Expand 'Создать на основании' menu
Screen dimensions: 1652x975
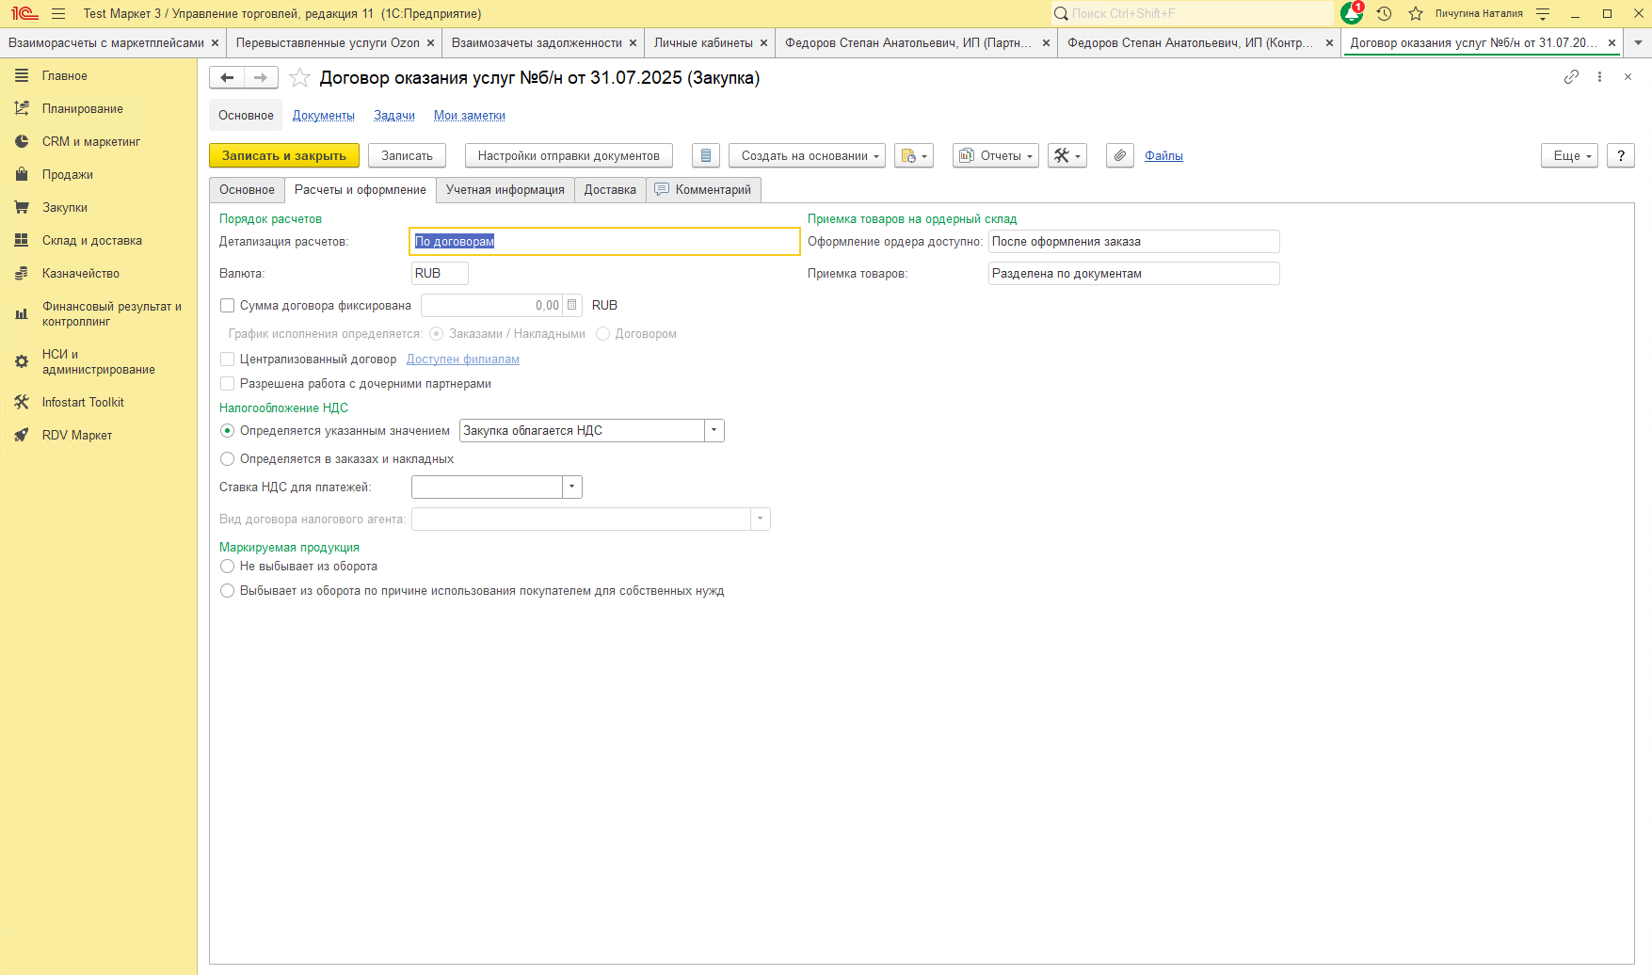(807, 156)
